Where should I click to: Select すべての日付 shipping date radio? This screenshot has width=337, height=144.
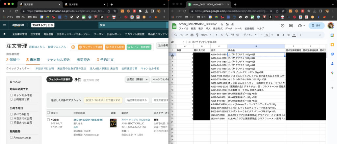click(12, 114)
